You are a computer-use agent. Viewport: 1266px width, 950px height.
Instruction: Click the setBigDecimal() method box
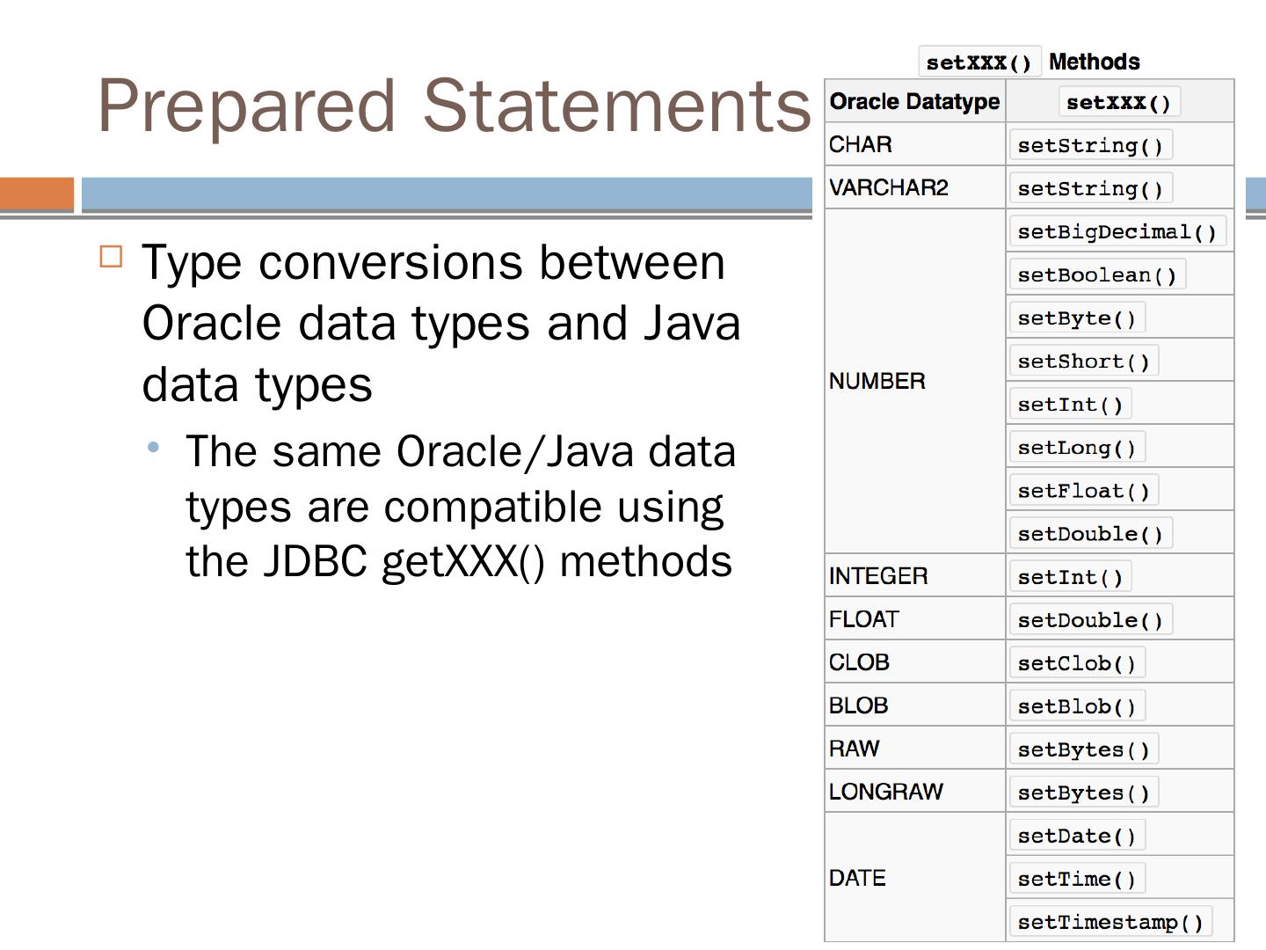[1117, 231]
